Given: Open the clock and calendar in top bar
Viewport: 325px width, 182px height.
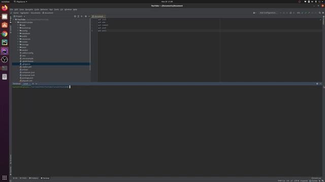Looking at the screenshot, I should click(167, 2).
